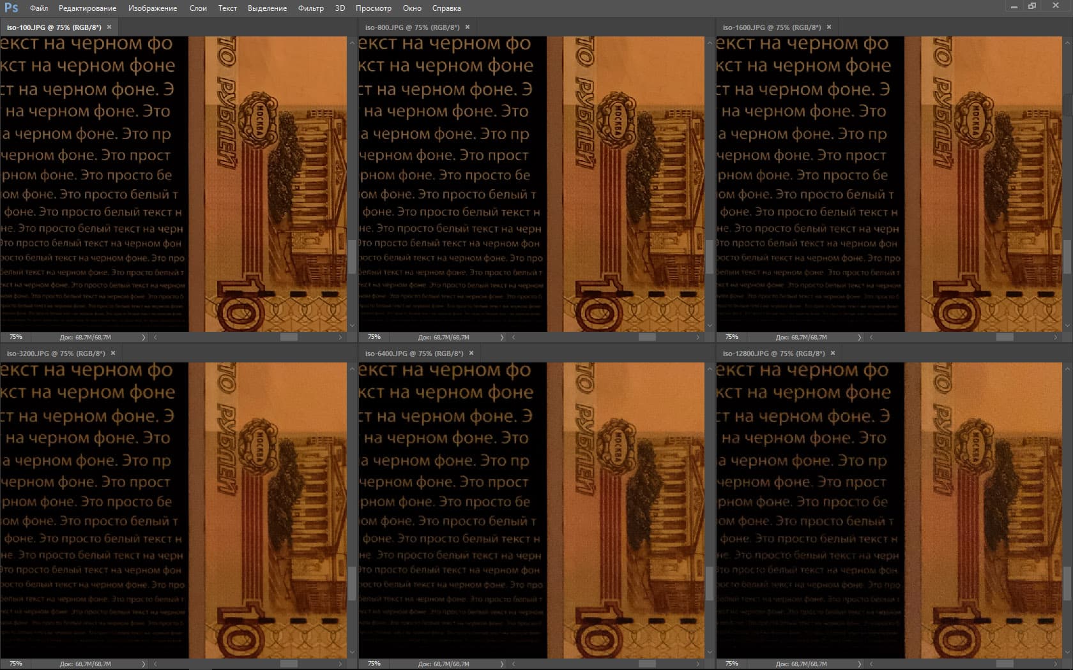This screenshot has height=670, width=1073.
Task: Click scroll-right arrow in iso-6400.JPG window
Action: pos(698,664)
